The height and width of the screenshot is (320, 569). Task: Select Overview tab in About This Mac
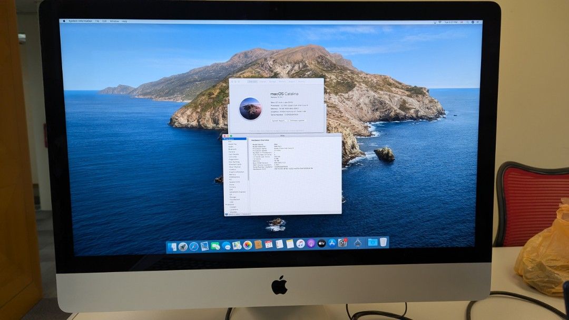tap(252, 82)
